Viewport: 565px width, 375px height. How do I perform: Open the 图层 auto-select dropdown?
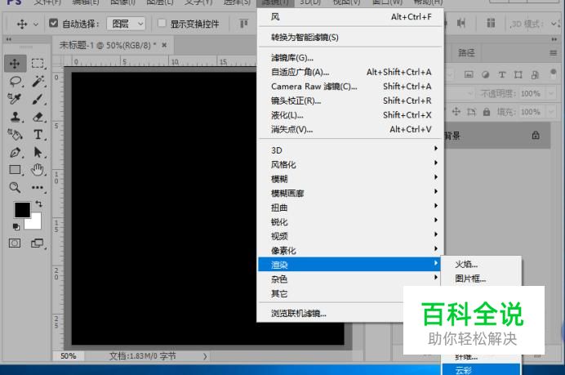pos(126,24)
